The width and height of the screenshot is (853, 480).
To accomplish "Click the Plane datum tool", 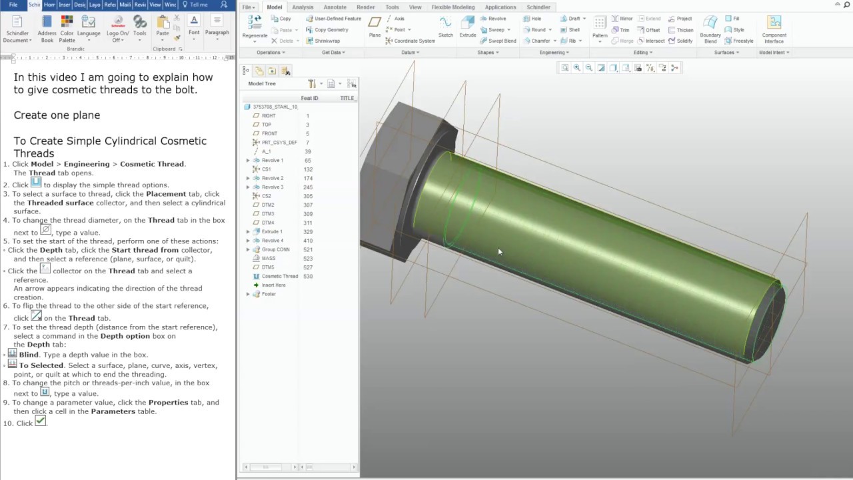I will pyautogui.click(x=375, y=27).
